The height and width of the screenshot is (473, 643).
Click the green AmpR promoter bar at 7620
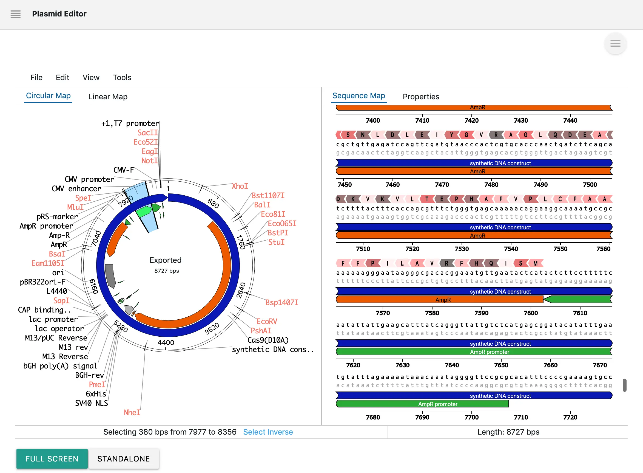pyautogui.click(x=474, y=352)
